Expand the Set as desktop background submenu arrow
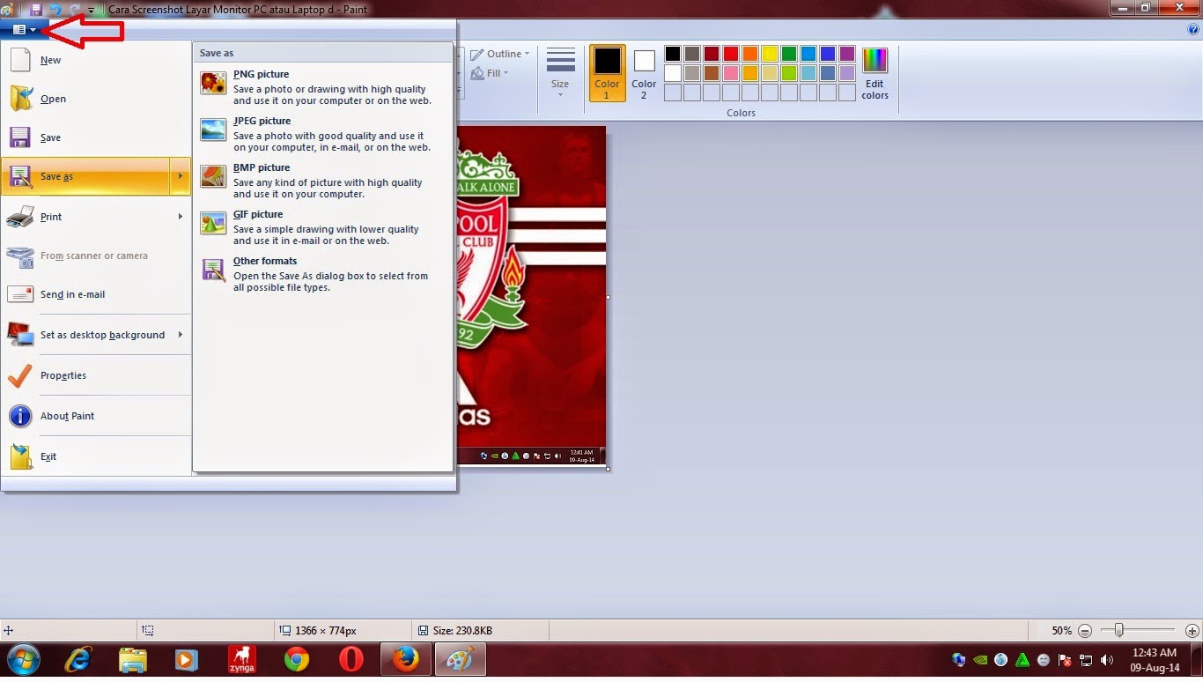The width and height of the screenshot is (1203, 682). pos(180,335)
